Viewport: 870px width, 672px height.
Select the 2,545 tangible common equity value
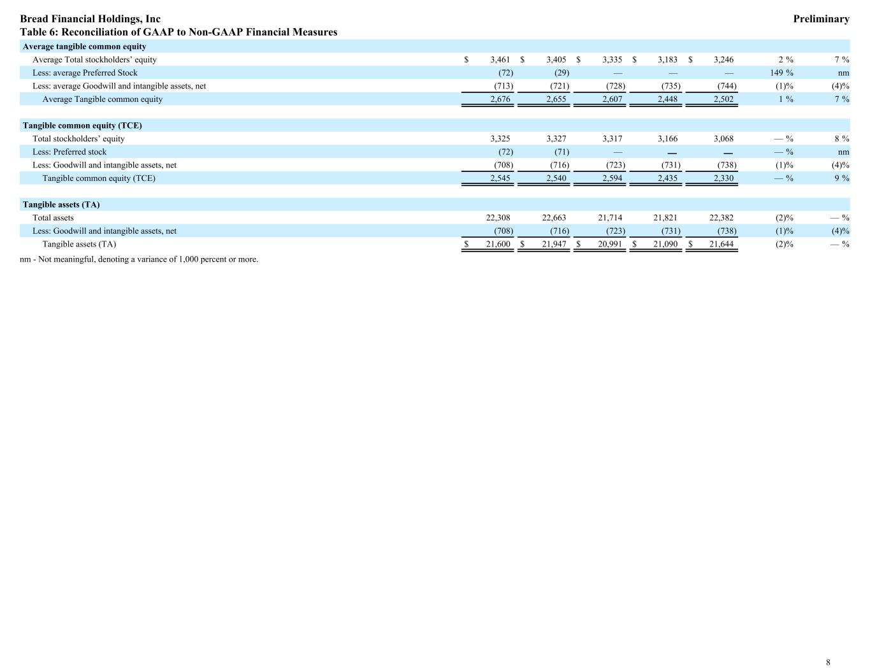pyautogui.click(x=500, y=178)
